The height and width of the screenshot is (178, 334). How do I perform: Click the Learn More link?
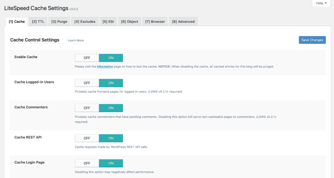(76, 41)
